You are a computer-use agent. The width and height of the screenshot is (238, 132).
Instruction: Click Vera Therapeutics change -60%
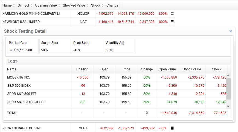pyautogui.click(x=162, y=128)
